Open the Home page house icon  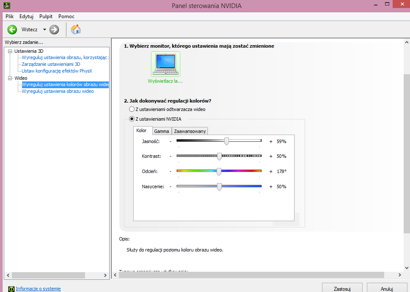tap(76, 30)
